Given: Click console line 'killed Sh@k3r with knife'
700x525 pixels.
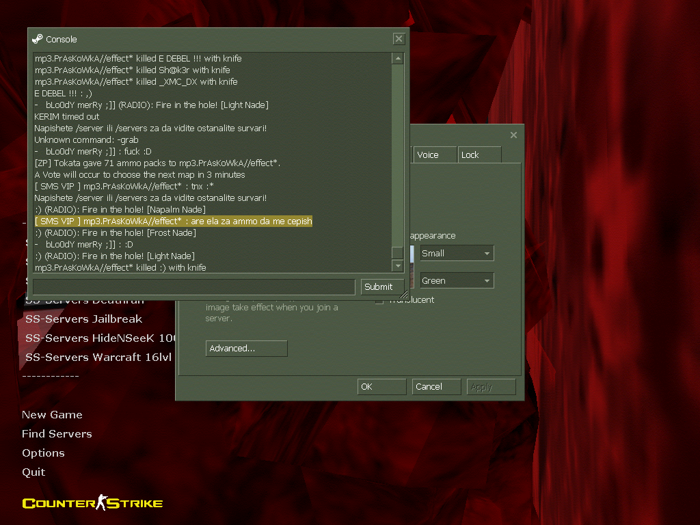Looking at the screenshot, I should (x=133, y=70).
